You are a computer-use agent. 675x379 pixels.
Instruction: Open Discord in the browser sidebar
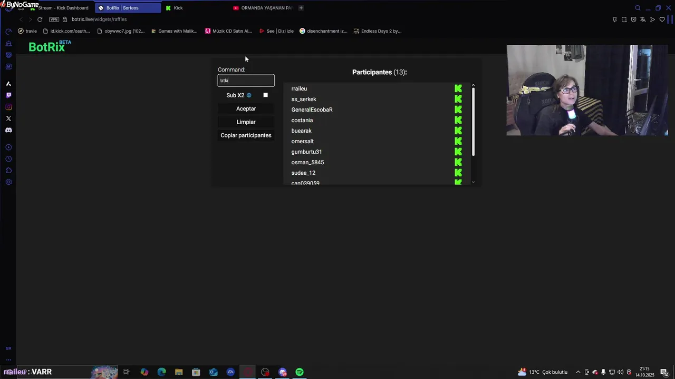8,130
